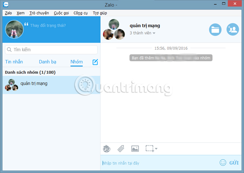244x173 pixels.
Task: Click the Zalo app icon in title bar
Action: point(6,4)
